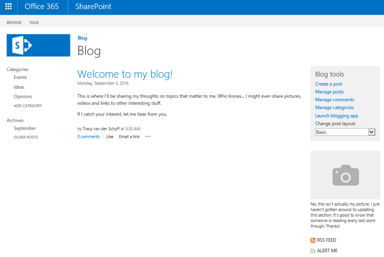Open the September archive
Image resolution: width=384 pixels, height=257 pixels.
point(25,128)
